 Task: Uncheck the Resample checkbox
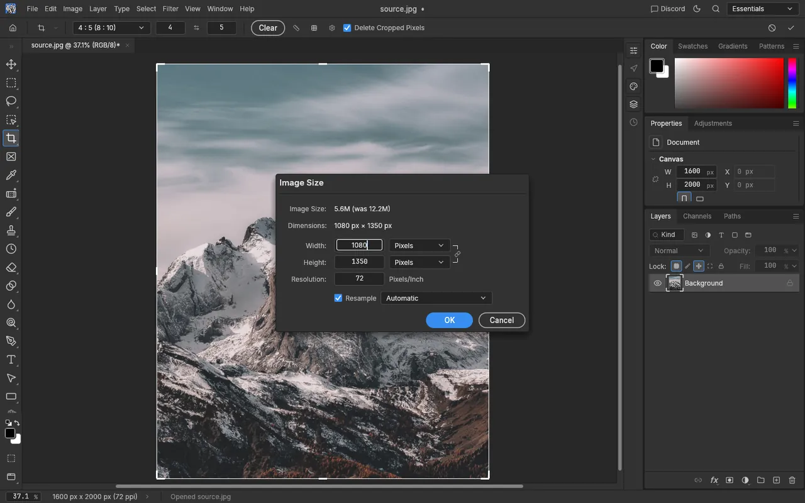click(338, 298)
